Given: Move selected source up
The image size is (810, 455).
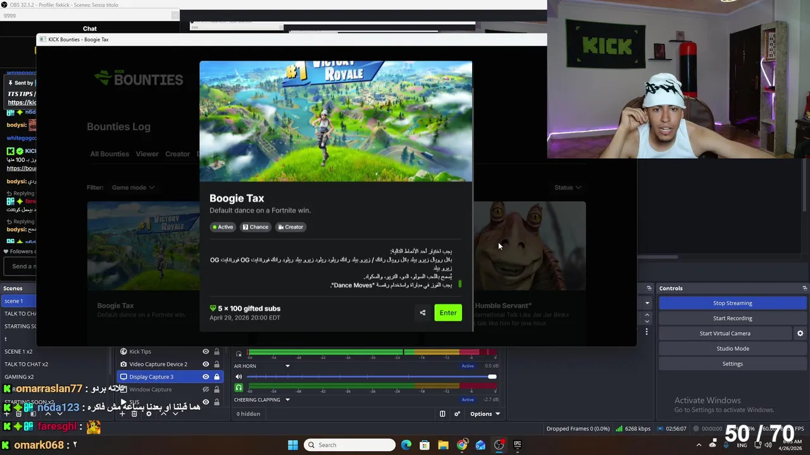Looking at the screenshot, I should [x=163, y=414].
